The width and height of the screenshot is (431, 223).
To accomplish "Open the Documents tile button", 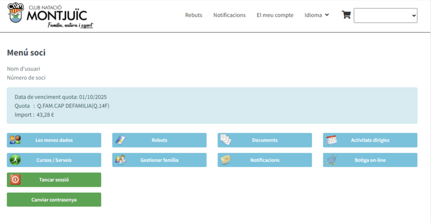I will coord(264,140).
